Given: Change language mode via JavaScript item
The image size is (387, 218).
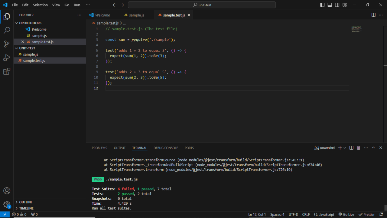Looking at the screenshot, I should (324, 214).
